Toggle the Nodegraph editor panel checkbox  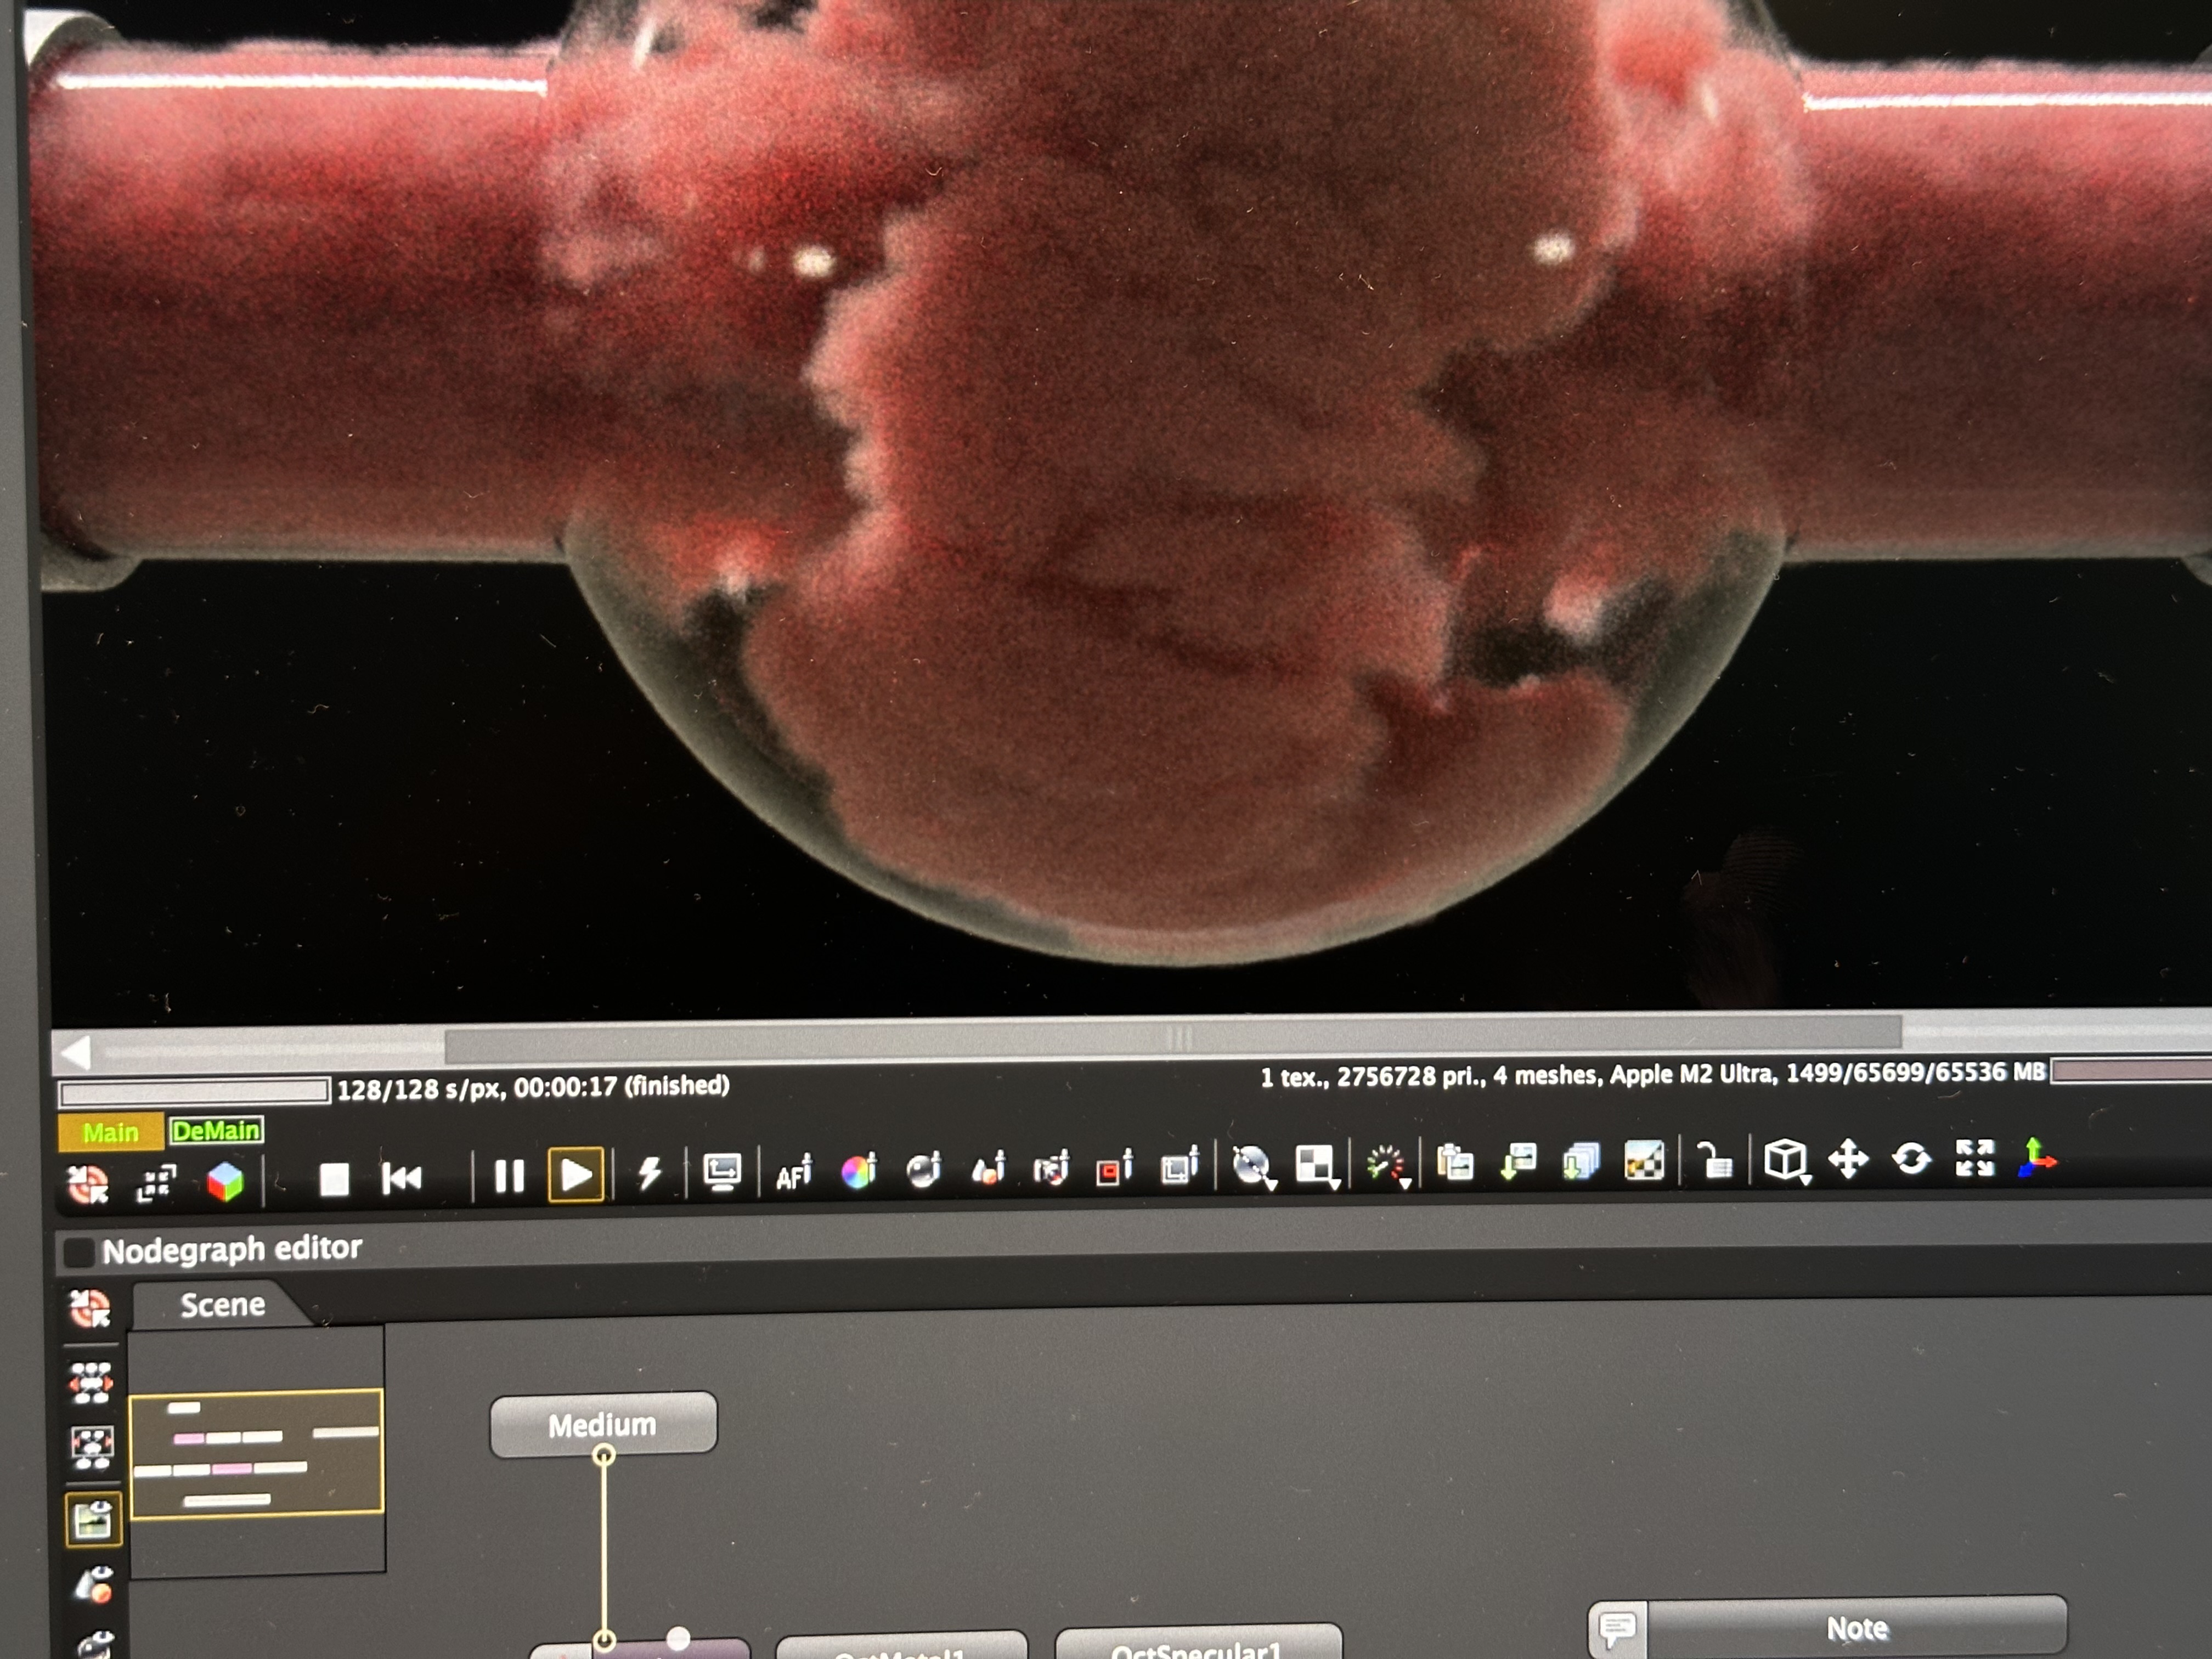(x=79, y=1252)
